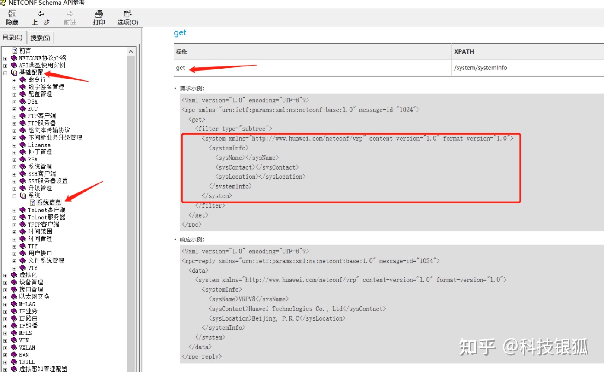Click the 操作 column header
This screenshot has width=604, height=372.
(x=313, y=51)
